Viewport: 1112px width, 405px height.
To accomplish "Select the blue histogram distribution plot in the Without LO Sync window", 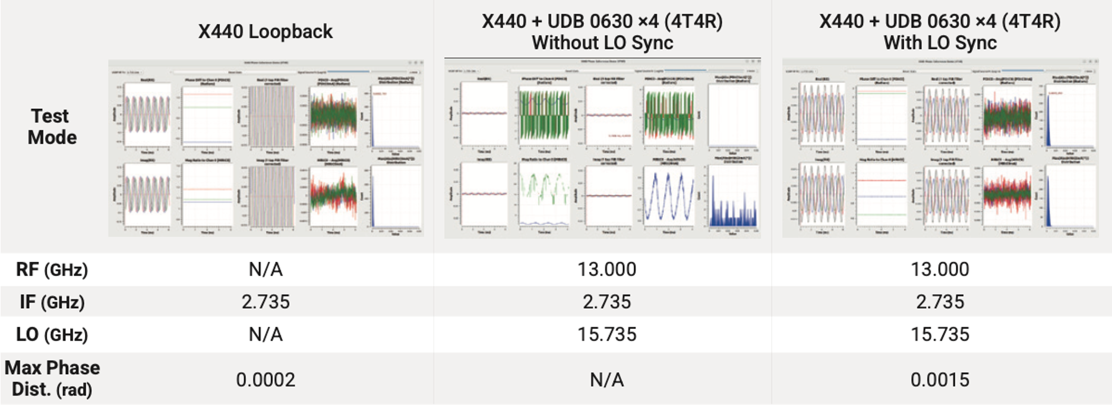I will (x=734, y=196).
